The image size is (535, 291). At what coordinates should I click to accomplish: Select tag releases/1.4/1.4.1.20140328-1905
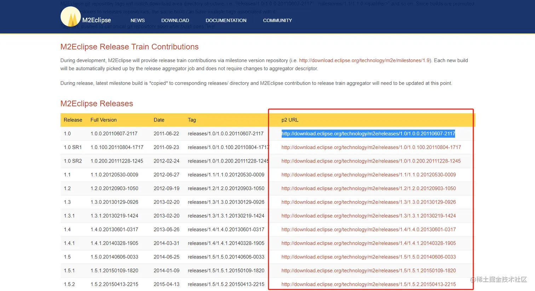226,243
